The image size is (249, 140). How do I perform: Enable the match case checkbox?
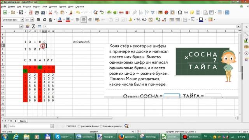coord(101,126)
